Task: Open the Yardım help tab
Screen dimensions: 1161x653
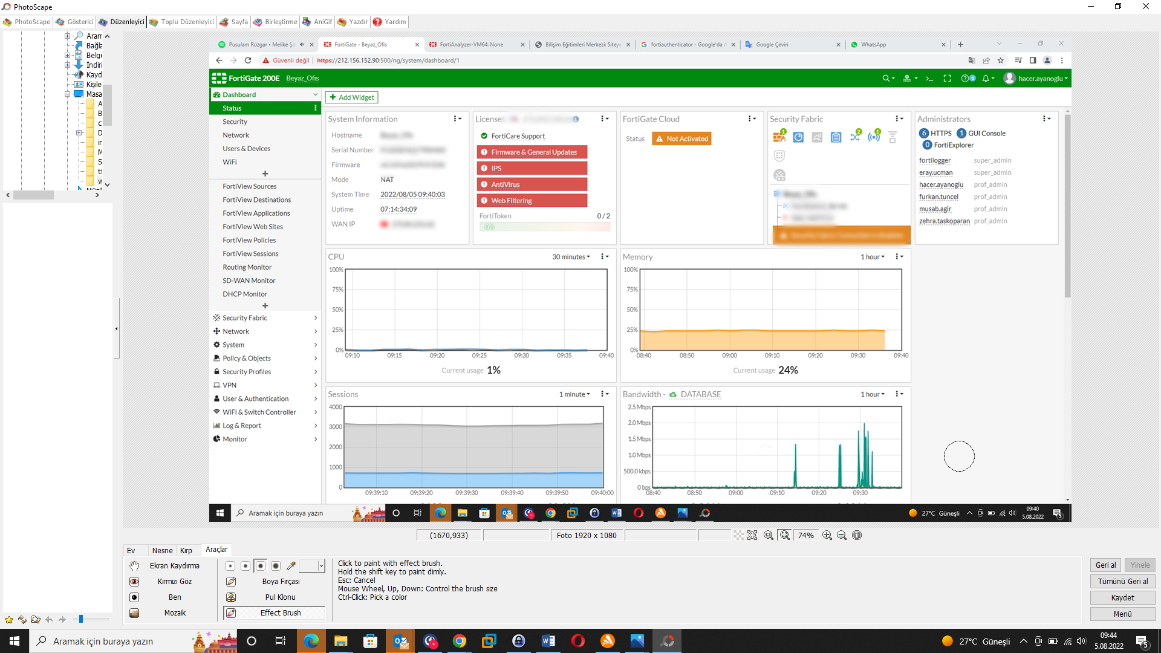Action: tap(390, 22)
